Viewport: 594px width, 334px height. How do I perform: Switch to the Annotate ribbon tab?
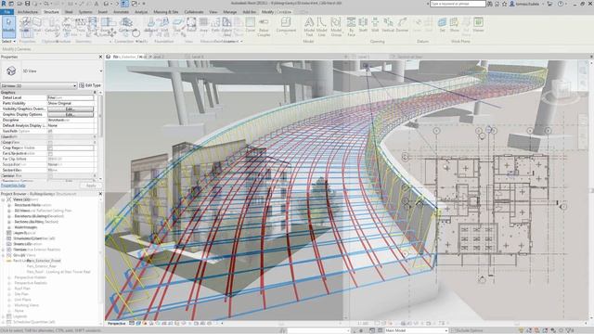[121, 12]
